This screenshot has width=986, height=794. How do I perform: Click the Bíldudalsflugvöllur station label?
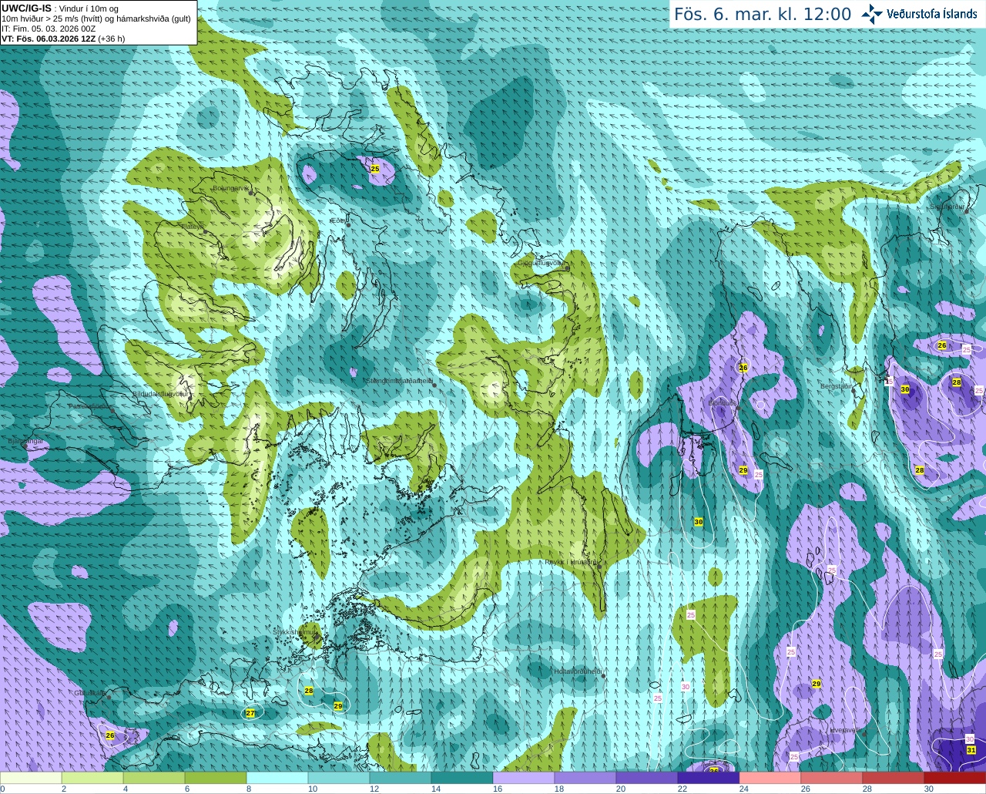pyautogui.click(x=161, y=394)
